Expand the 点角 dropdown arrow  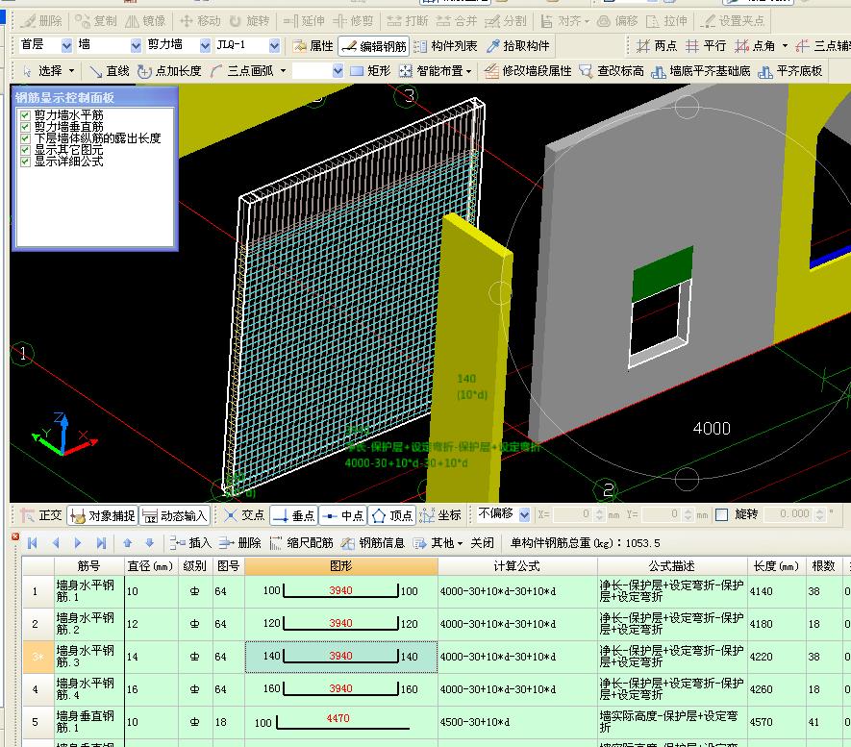(x=785, y=46)
